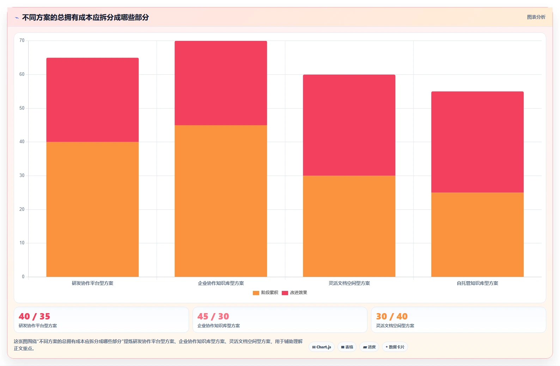Click the red bar segment for 企业协作知识库型方案

(x=221, y=83)
